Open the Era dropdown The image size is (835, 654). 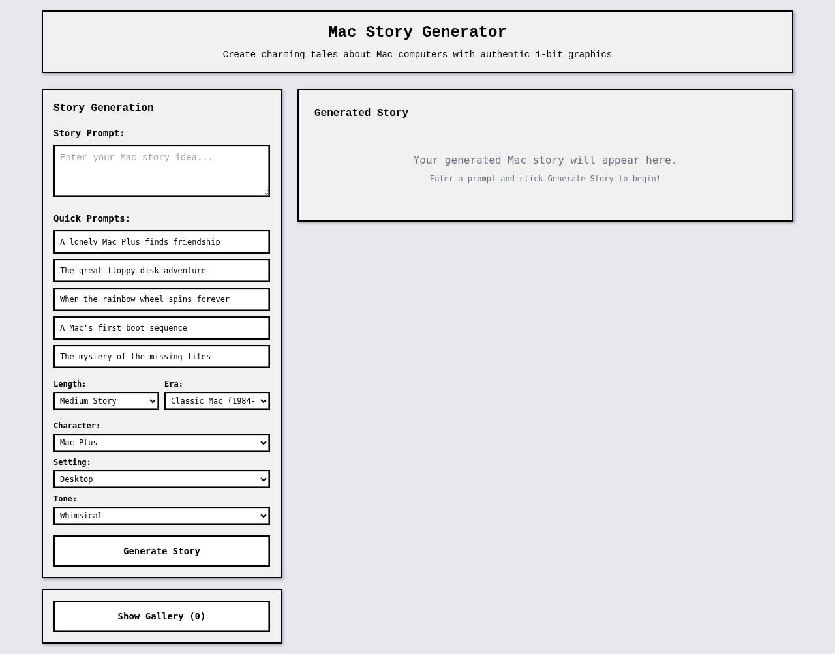(217, 400)
